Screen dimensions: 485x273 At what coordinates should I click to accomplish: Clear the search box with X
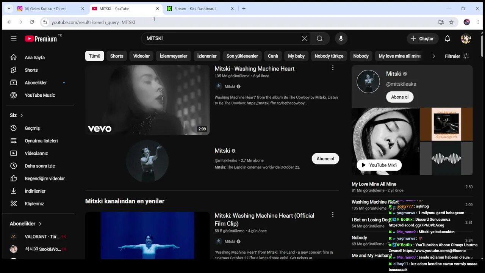[305, 38]
